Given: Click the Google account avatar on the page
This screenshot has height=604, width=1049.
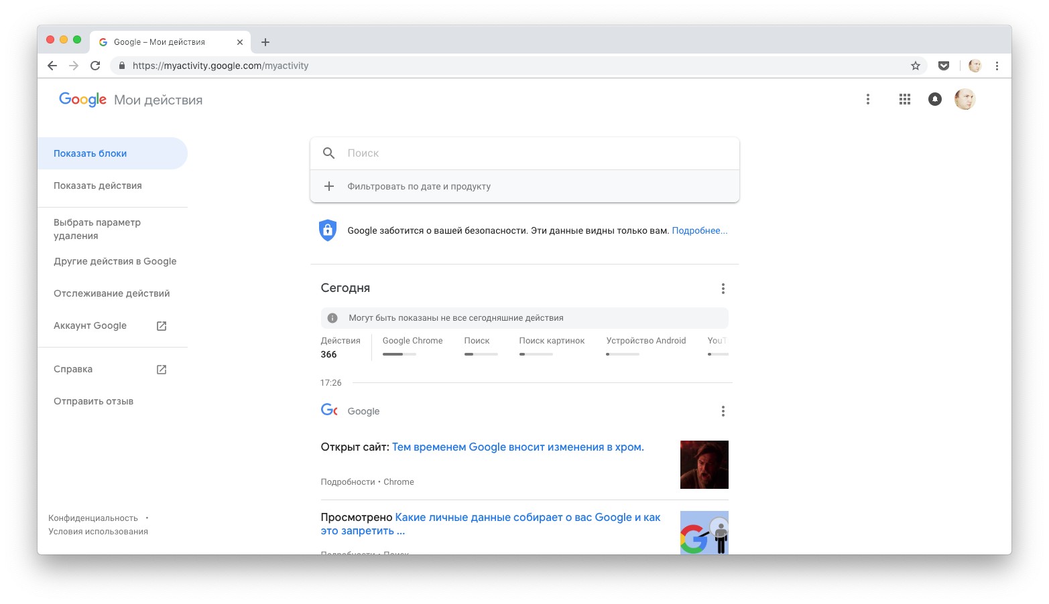Looking at the screenshot, I should (965, 99).
